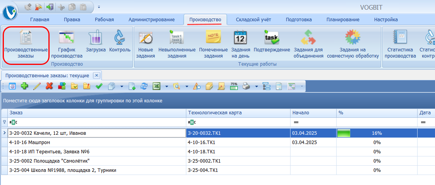Image resolution: width=435 pixels, height=185 pixels.
Task: Expand dropdown arrow next to printer icon
Action: pyautogui.click(x=256, y=87)
